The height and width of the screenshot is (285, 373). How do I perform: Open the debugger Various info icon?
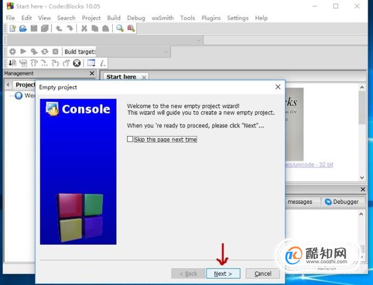click(102, 63)
